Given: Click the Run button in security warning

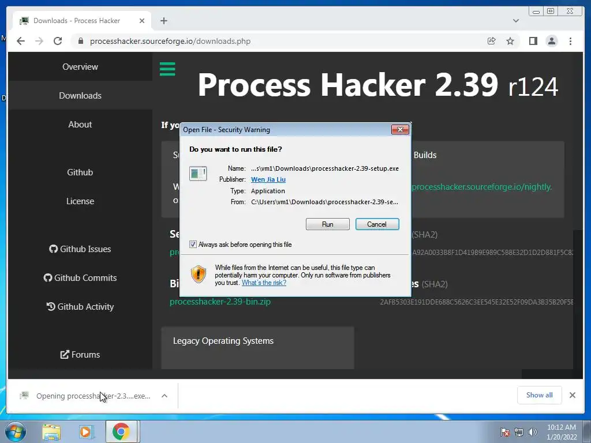Looking at the screenshot, I should 328,224.
